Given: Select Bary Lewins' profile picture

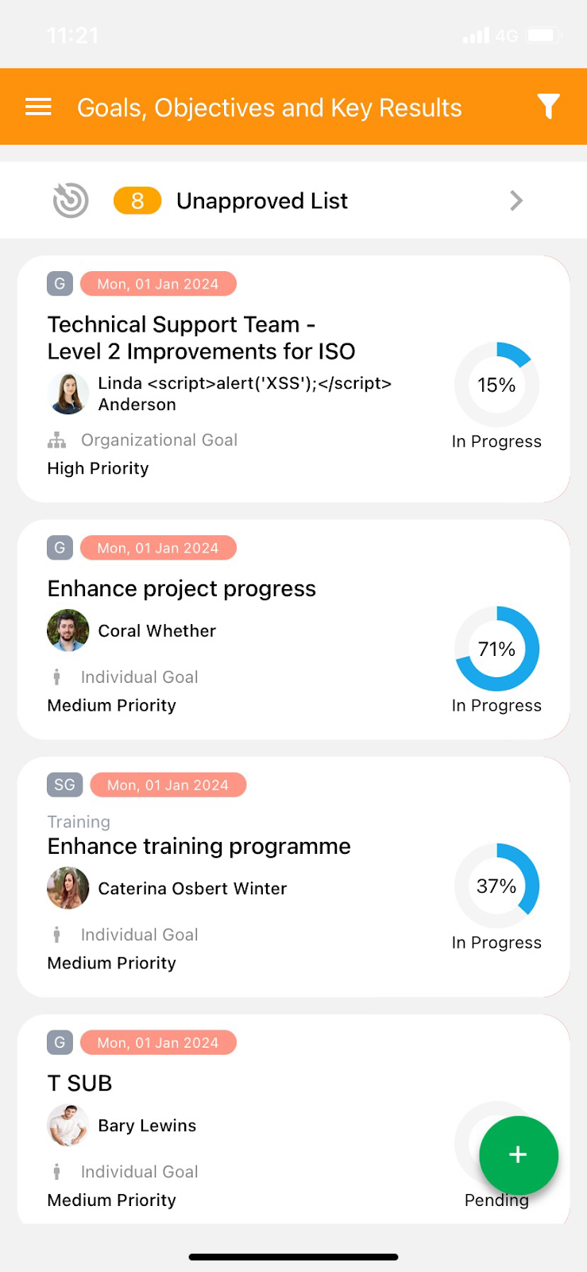Looking at the screenshot, I should click(x=68, y=1125).
